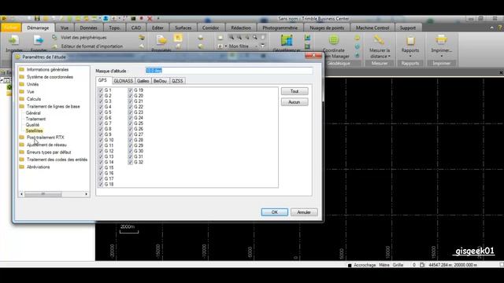Open the Machine Control ribbon tab
This screenshot has height=283, width=504.
[x=372, y=28]
